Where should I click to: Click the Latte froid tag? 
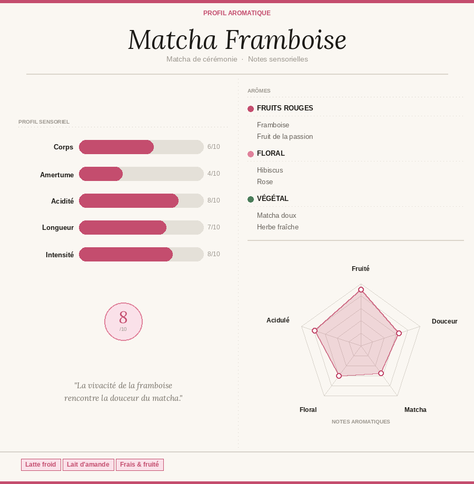(41, 465)
